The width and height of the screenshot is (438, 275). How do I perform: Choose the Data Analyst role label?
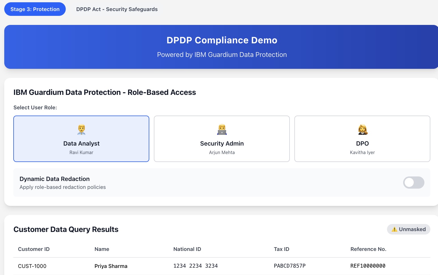tap(81, 144)
